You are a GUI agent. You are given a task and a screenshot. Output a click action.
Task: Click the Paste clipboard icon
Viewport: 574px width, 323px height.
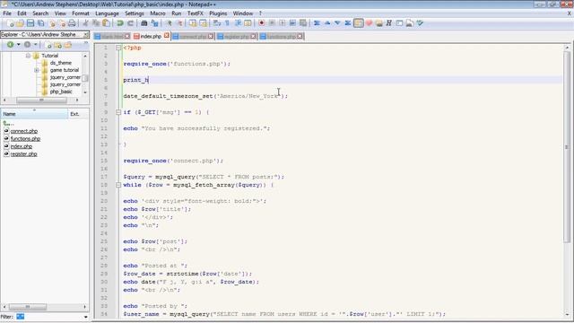tap(106, 23)
